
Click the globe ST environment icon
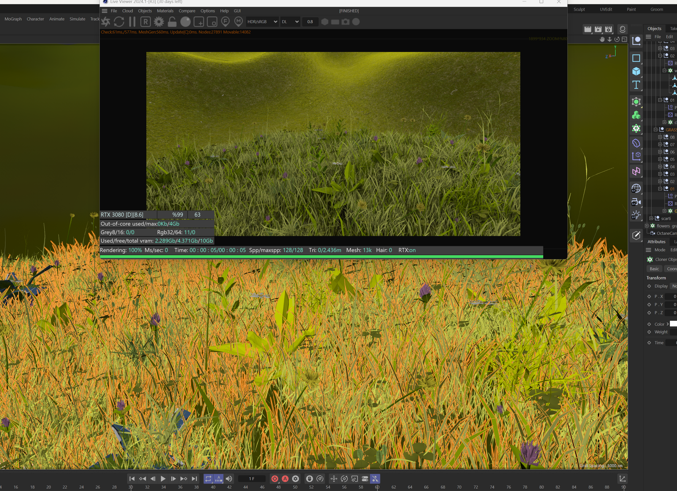[636, 188]
